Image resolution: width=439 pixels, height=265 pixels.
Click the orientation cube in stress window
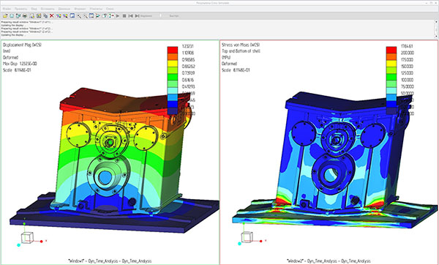point(247,237)
